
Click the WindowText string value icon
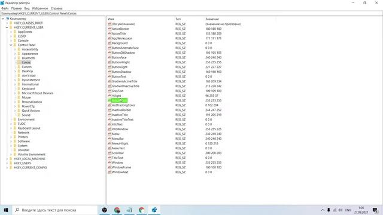[x=110, y=172]
